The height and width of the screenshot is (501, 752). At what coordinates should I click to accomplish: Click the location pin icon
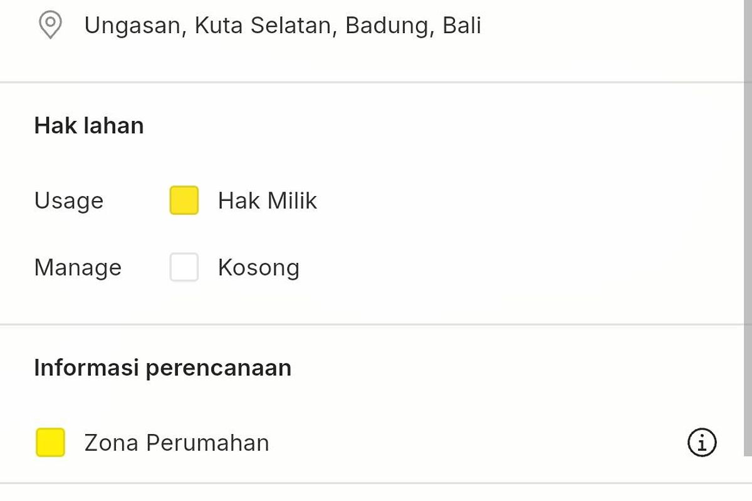(x=50, y=26)
